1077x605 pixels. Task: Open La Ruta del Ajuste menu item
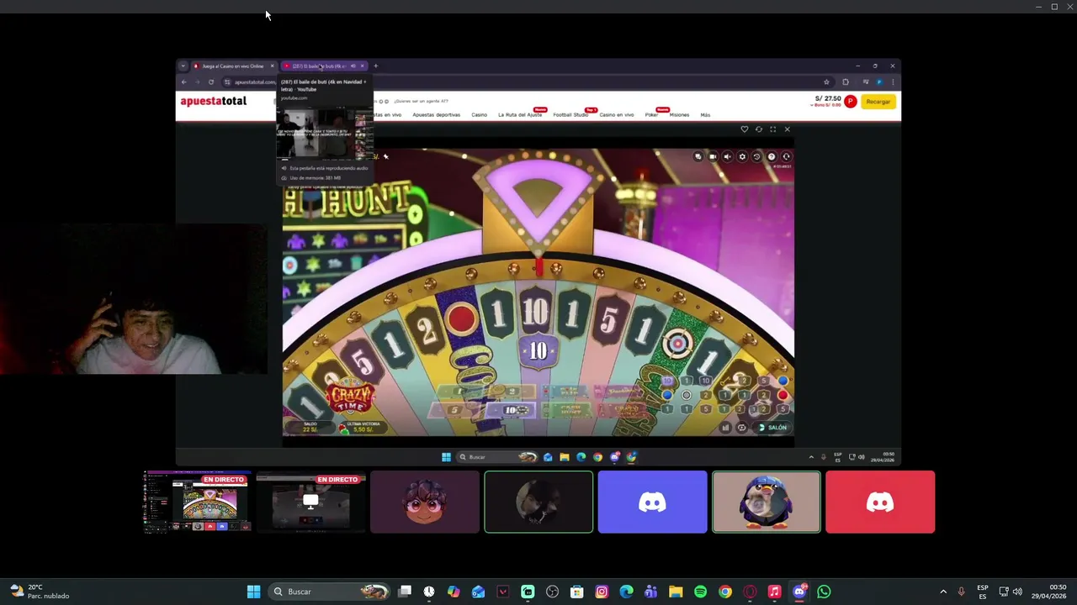coord(520,115)
